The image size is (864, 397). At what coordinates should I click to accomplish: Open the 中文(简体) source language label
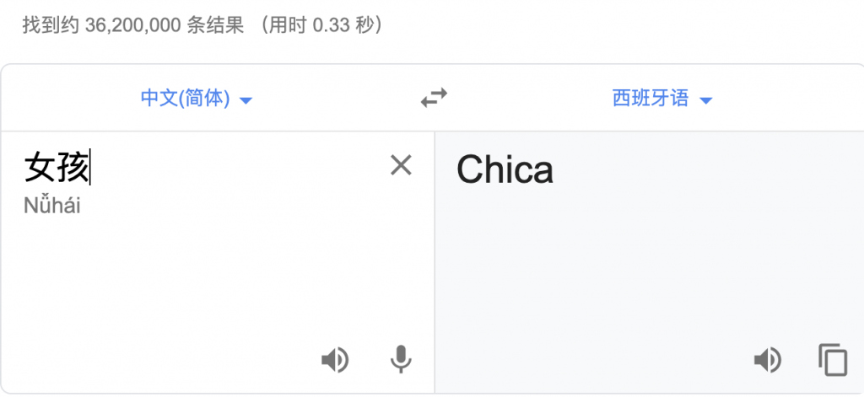(x=185, y=99)
